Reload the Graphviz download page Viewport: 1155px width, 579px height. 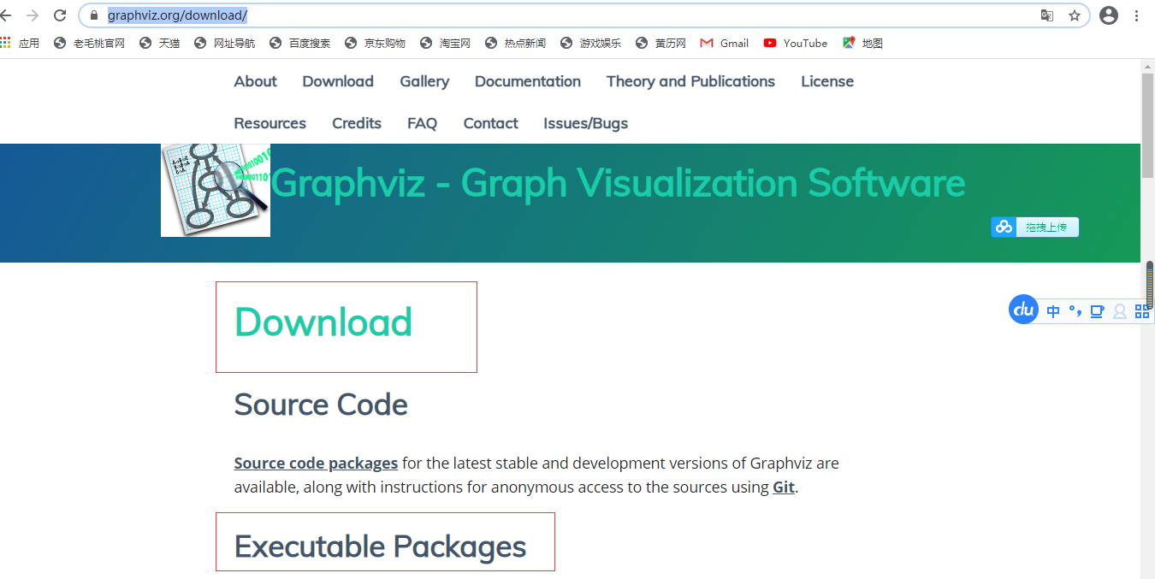click(x=60, y=15)
